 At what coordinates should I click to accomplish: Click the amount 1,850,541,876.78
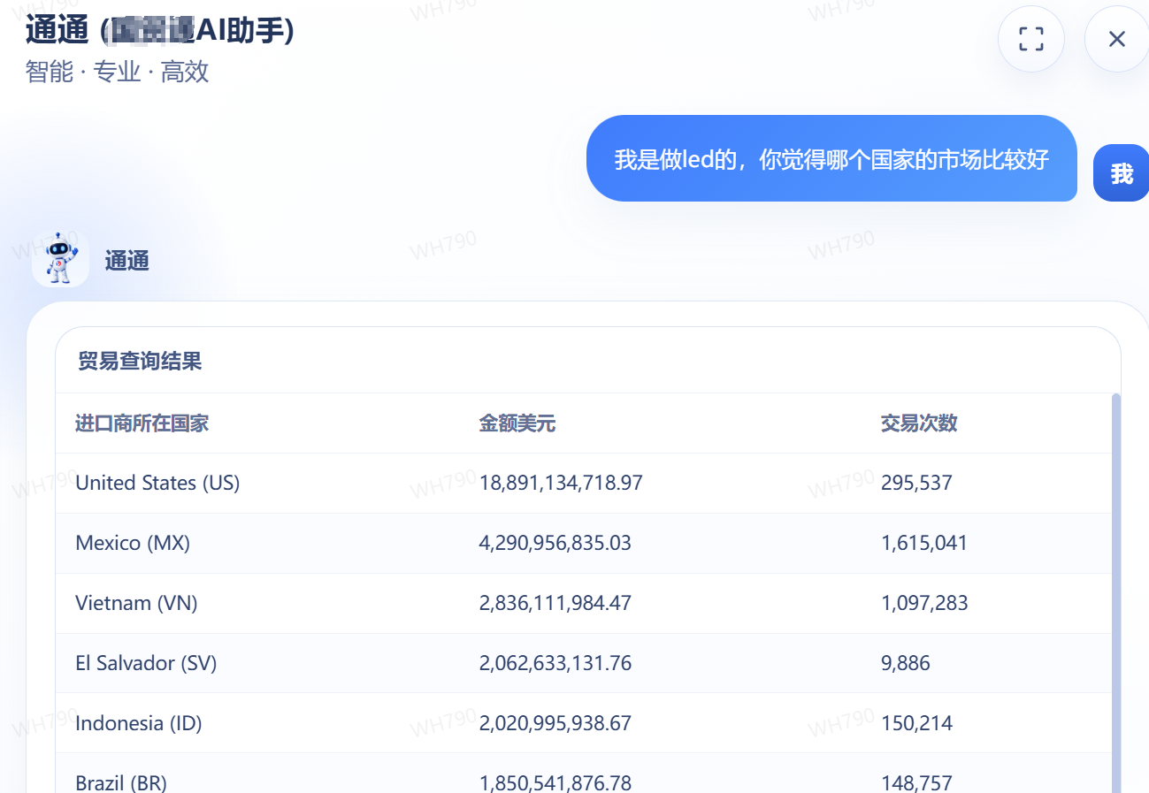point(555,782)
